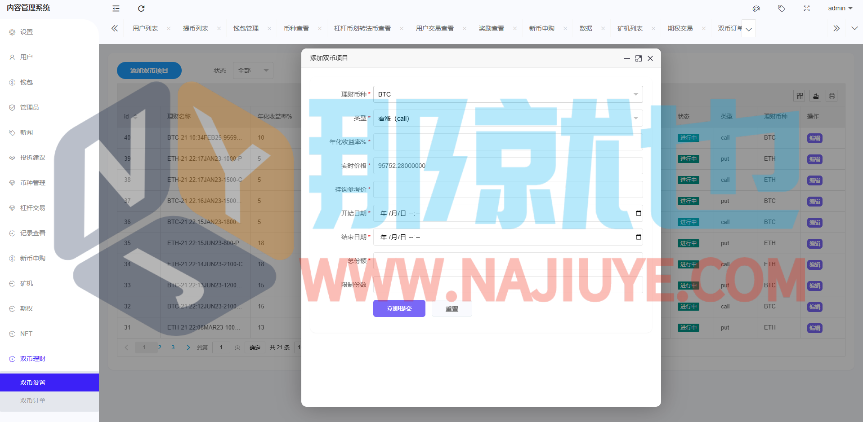This screenshot has width=863, height=422.
Task: Click the 重置 reset button
Action: coord(452,309)
